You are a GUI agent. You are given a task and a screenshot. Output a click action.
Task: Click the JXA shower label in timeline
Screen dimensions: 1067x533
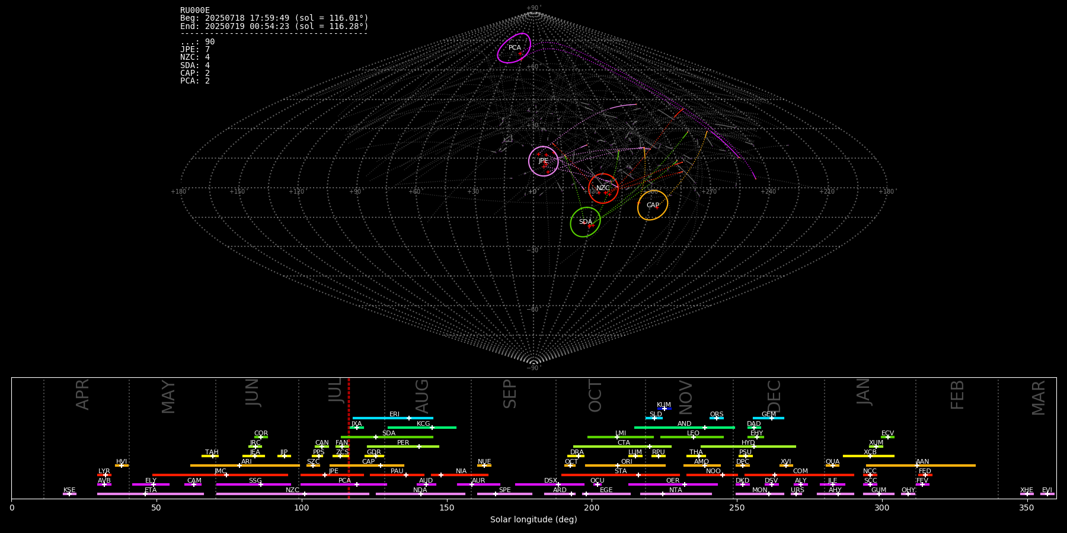point(357,424)
